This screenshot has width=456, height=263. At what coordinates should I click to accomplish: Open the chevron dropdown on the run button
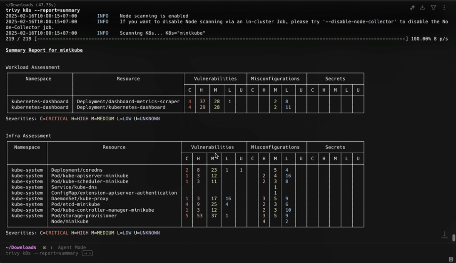(89, 253)
